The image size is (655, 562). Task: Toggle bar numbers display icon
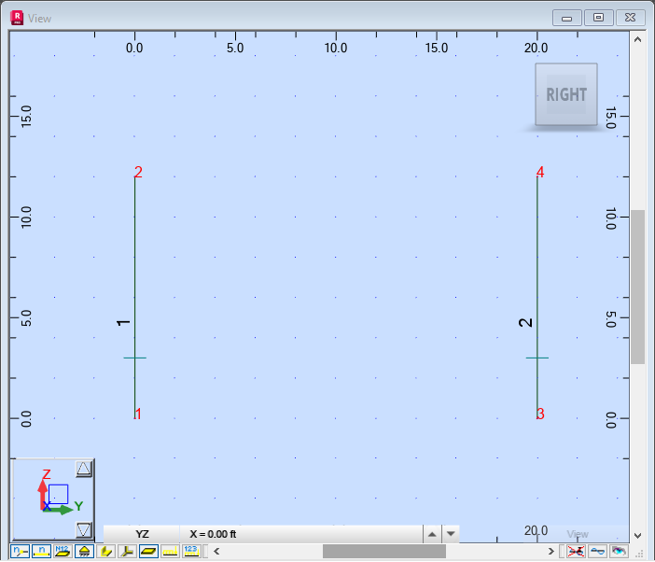pyautogui.click(x=41, y=552)
